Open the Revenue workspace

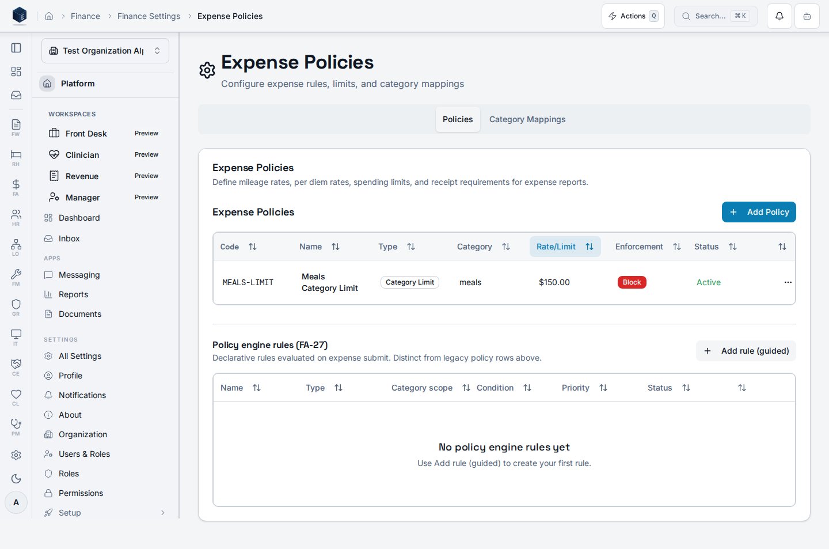105,176
